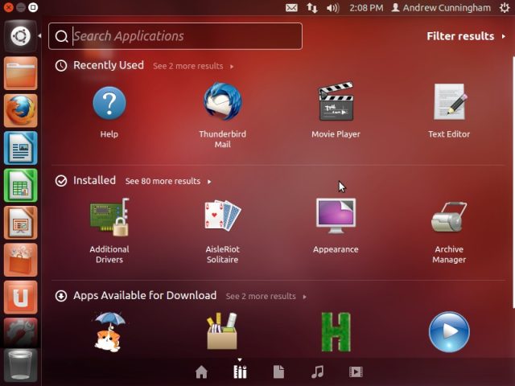
Task: Open the network indicator menu
Action: (312, 7)
